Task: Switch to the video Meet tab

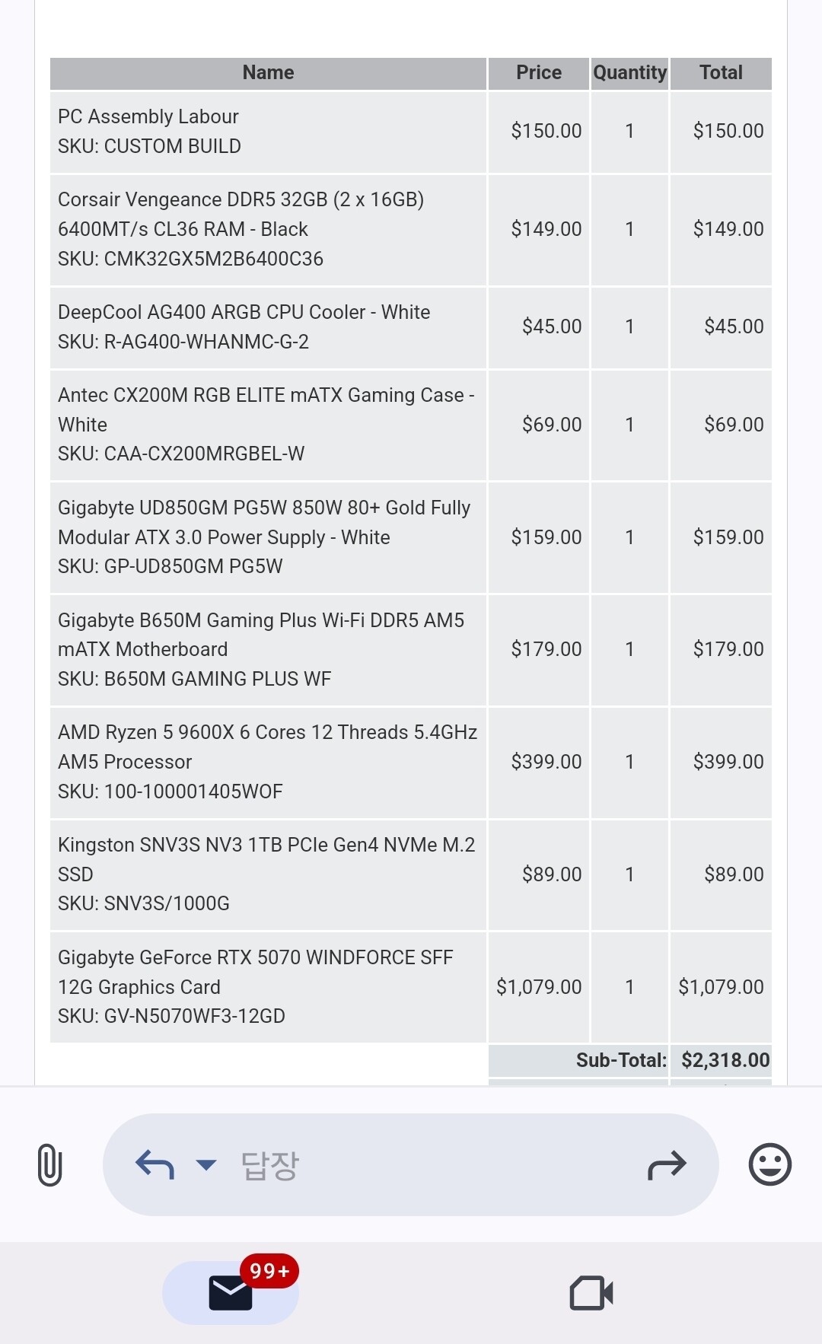Action: pos(591,1292)
